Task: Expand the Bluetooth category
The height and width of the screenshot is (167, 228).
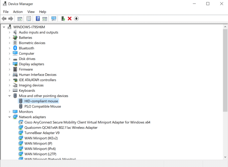Action: [9, 48]
